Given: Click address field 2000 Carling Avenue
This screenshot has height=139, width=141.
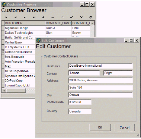Looking at the screenshot, I should click(x=100, y=80).
